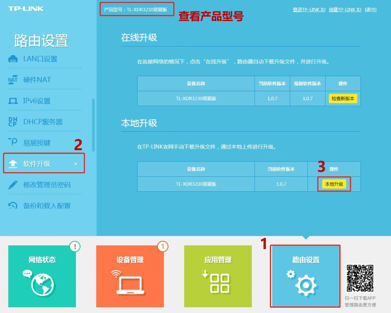The image size is (391, 313).
Task: Click the number badge on 设备管理
Action: 163,247
